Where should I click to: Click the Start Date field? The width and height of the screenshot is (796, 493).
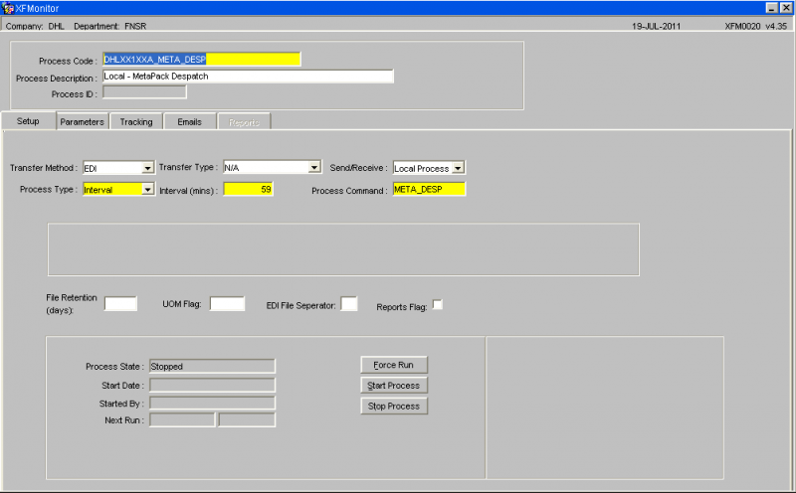[212, 385]
